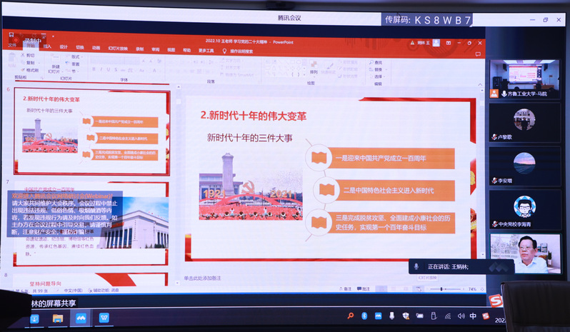Switch to the View (视图) tab
Image resolution: width=570 pixels, height=332 pixels.
point(171,50)
